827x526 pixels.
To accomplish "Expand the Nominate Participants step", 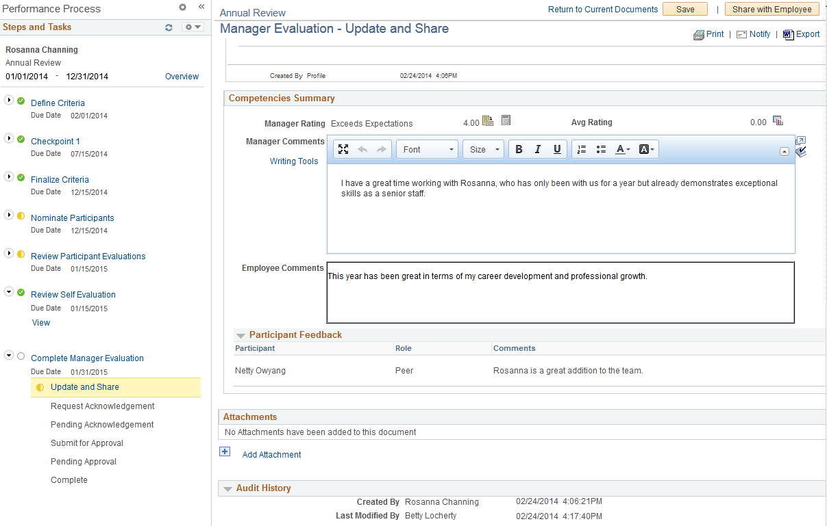I will (9, 215).
